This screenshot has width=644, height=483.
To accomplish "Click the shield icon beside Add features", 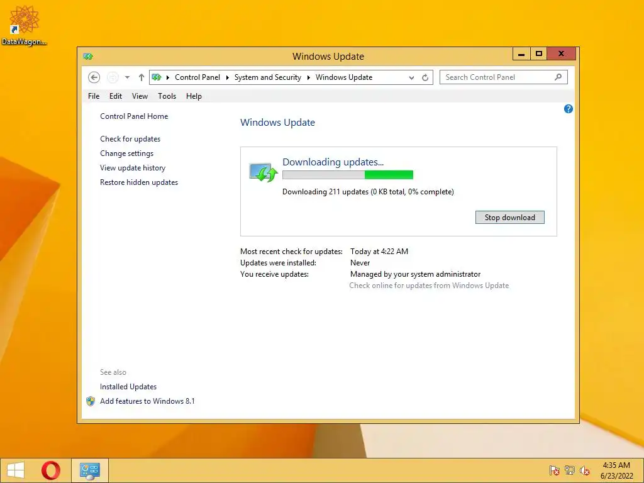I will point(91,401).
